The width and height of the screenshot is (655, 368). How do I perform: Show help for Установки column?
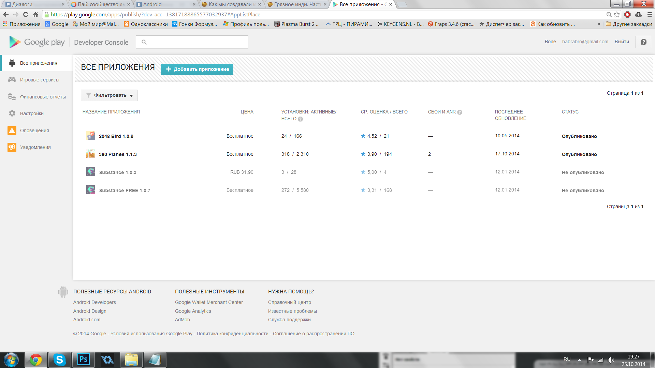300,119
